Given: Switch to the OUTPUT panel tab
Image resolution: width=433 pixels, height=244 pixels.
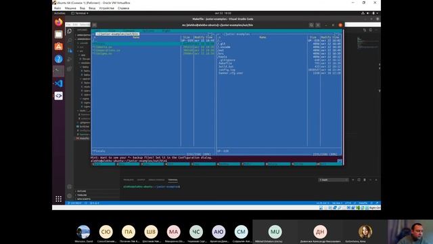Looking at the screenshot, I should pos(141,180).
